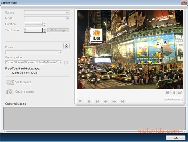Viewport: 188px width, 142px height.
Task: Click the Stop playback button
Action: point(89,101)
